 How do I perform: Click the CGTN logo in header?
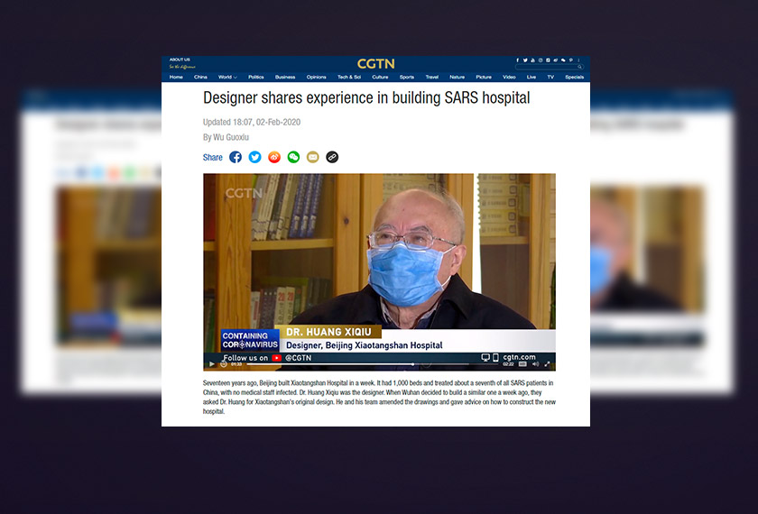point(376,64)
